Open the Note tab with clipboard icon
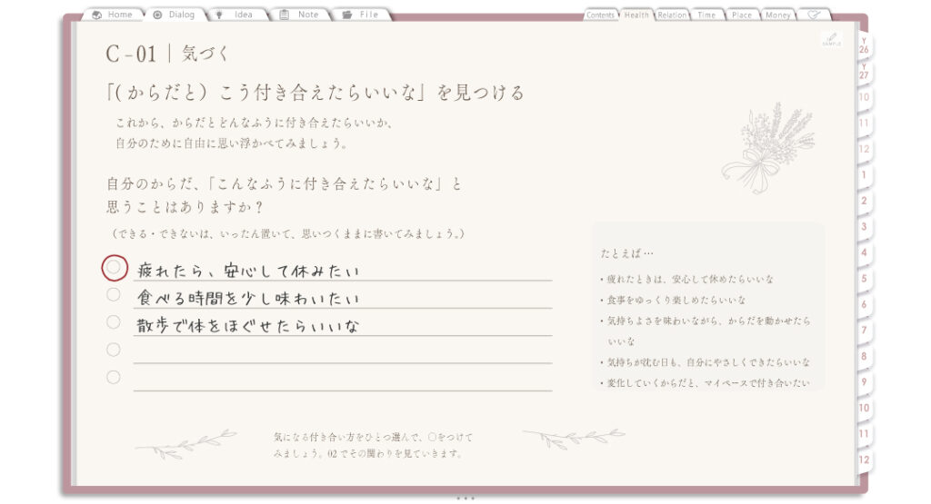This screenshot has width=931, height=504. coord(300,15)
